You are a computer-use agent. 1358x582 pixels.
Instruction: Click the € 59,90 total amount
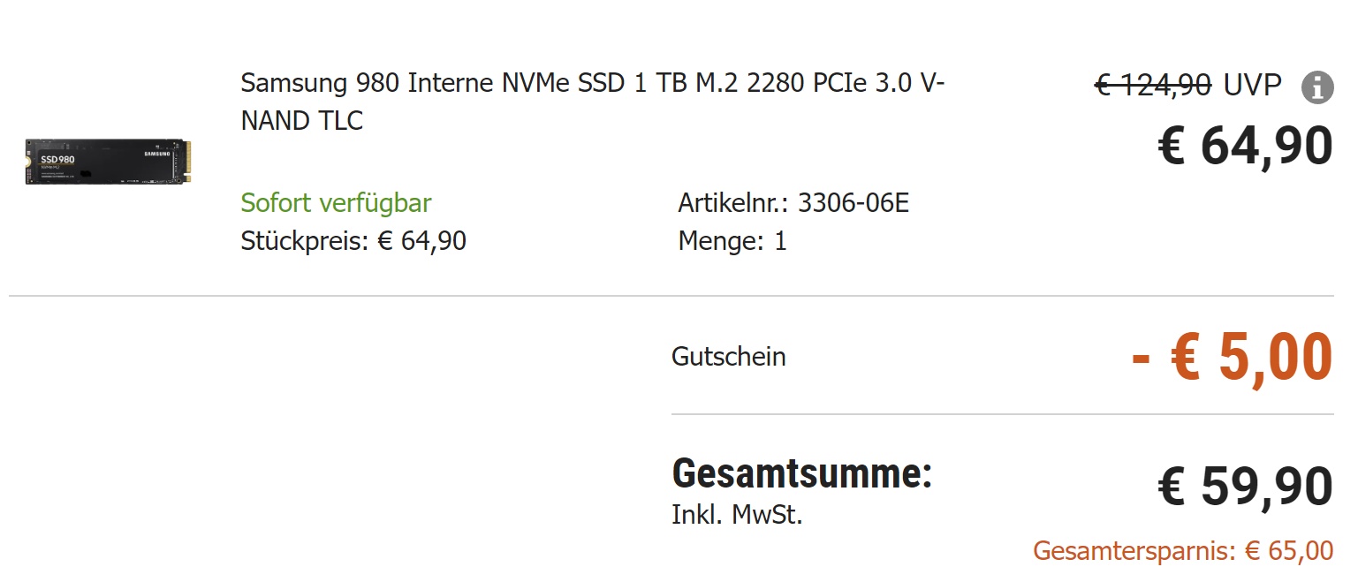click(1245, 487)
